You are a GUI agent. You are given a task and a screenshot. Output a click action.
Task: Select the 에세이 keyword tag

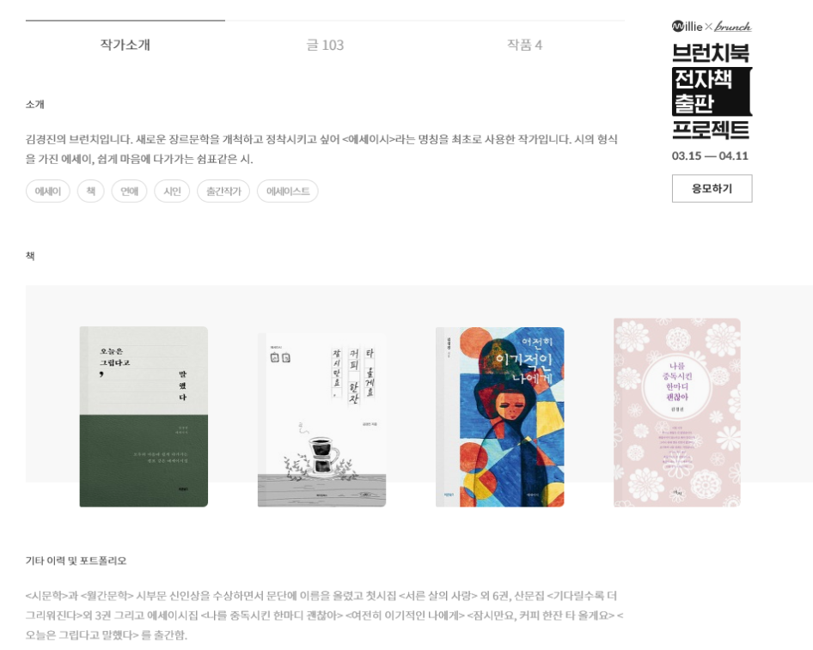[x=48, y=191]
